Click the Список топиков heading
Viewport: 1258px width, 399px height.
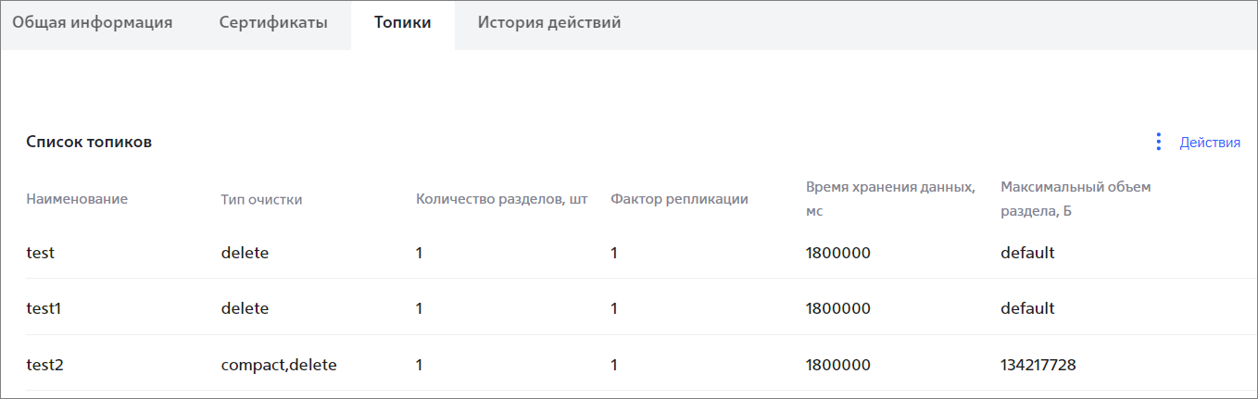[x=89, y=143]
